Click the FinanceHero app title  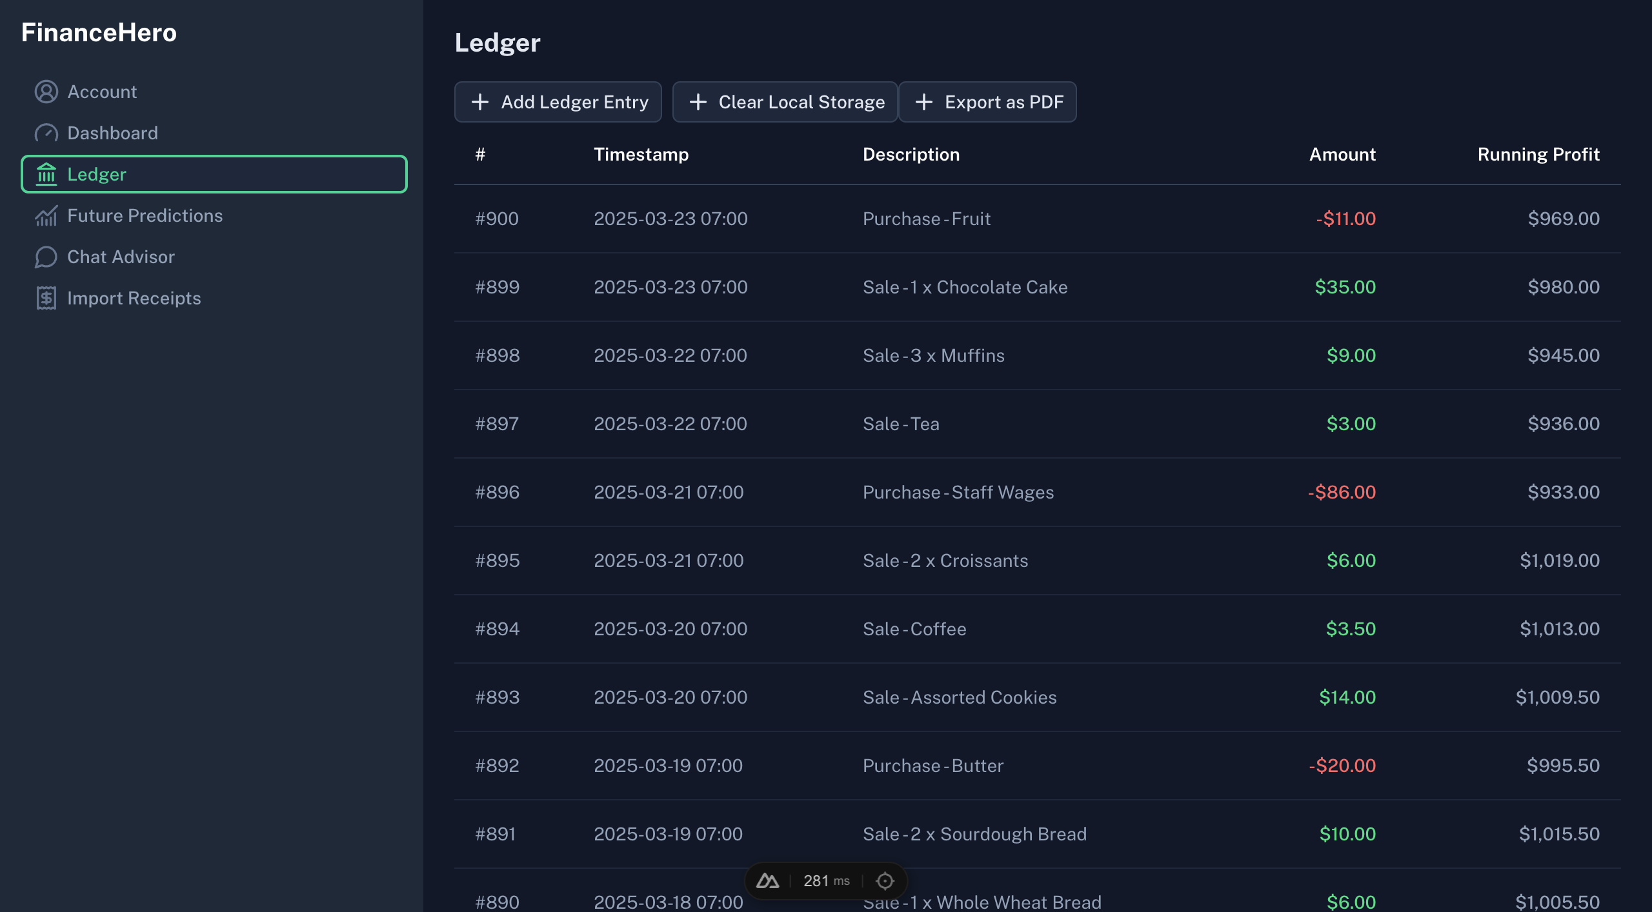click(x=99, y=32)
